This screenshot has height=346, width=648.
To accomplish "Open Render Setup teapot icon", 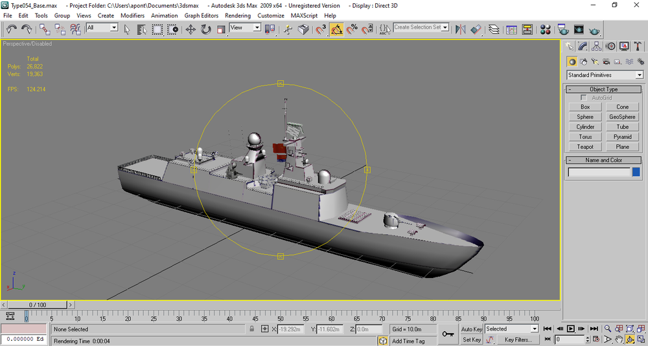I will (563, 29).
